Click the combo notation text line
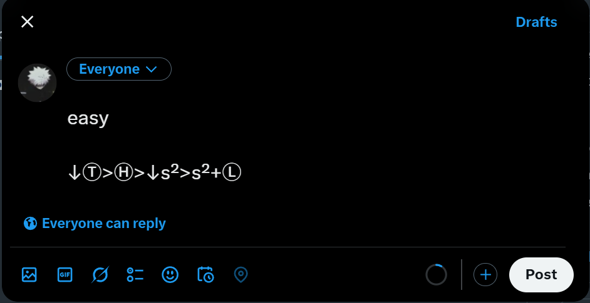The image size is (590, 303). coord(155,172)
